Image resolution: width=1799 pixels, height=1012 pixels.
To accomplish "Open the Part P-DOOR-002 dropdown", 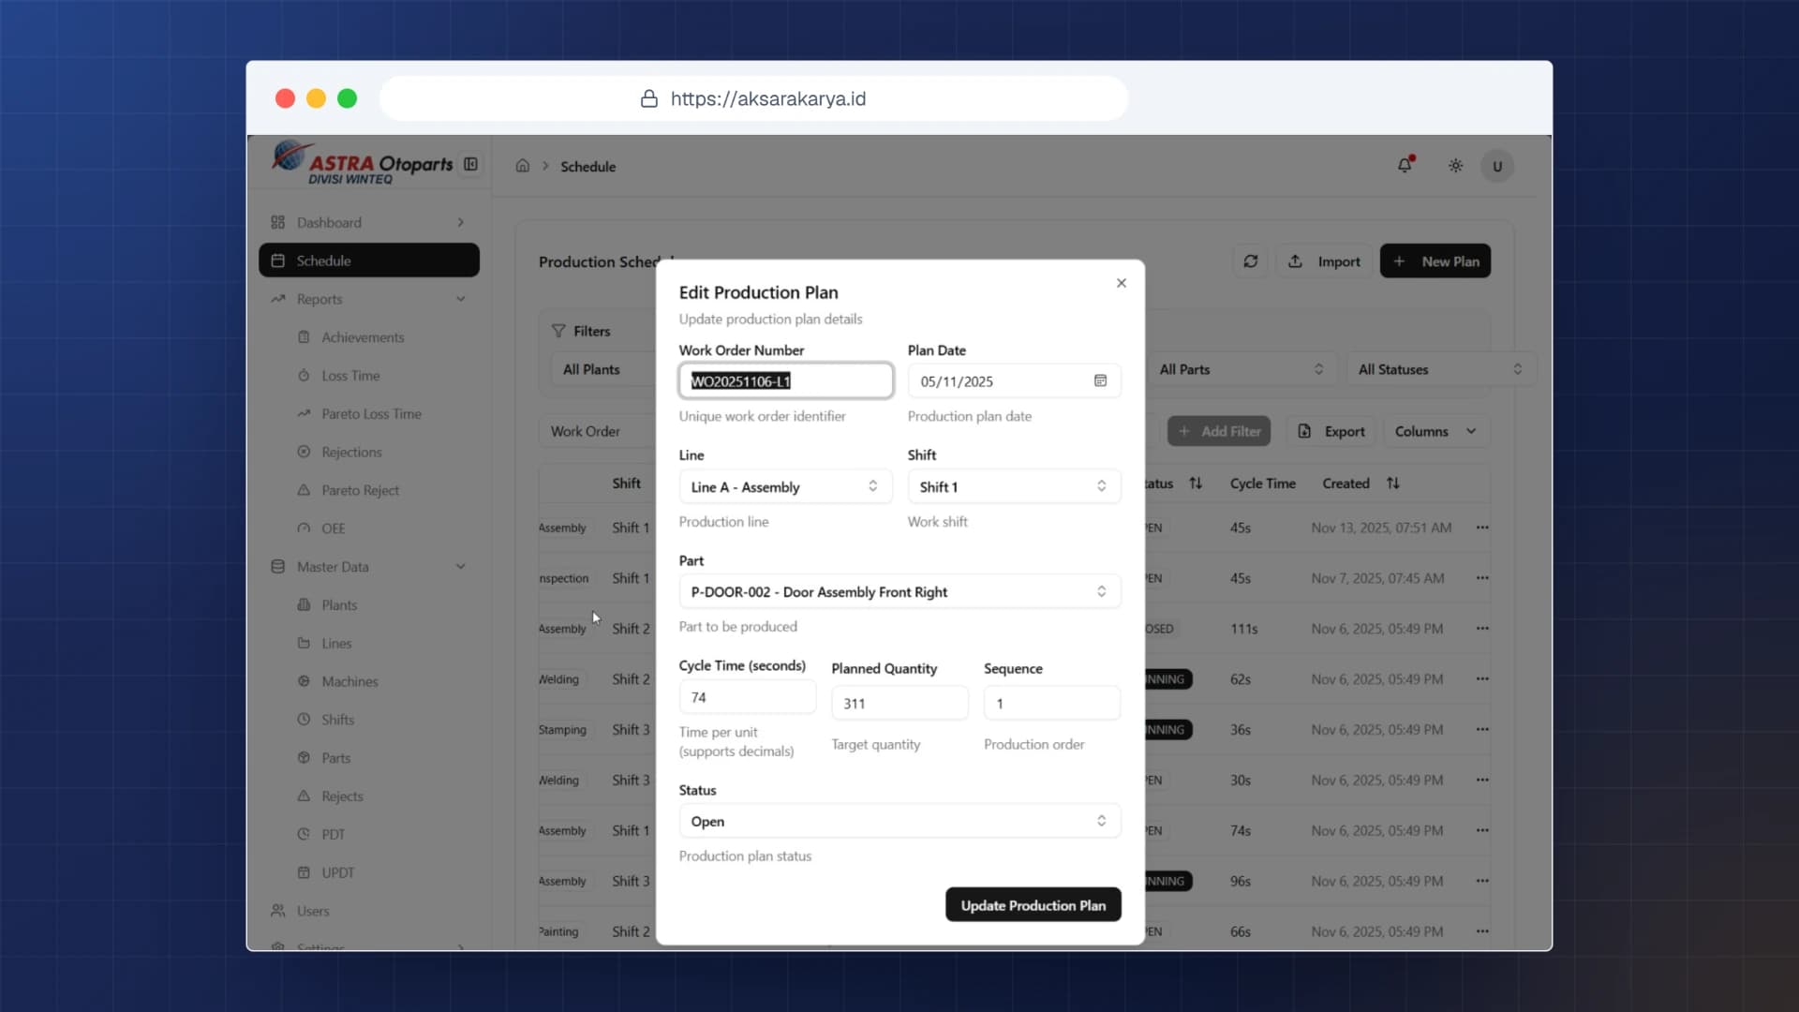I will (899, 591).
